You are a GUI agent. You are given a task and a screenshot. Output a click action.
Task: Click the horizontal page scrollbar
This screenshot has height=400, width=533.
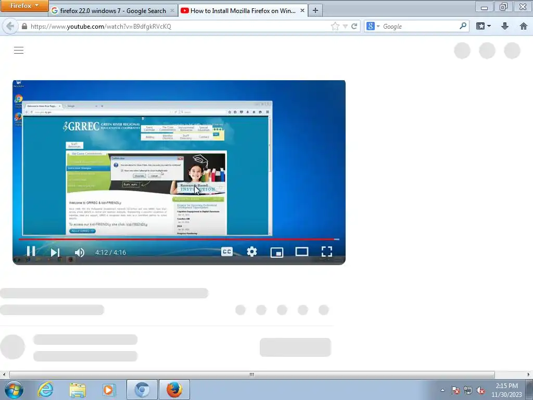pyautogui.click(x=252, y=374)
